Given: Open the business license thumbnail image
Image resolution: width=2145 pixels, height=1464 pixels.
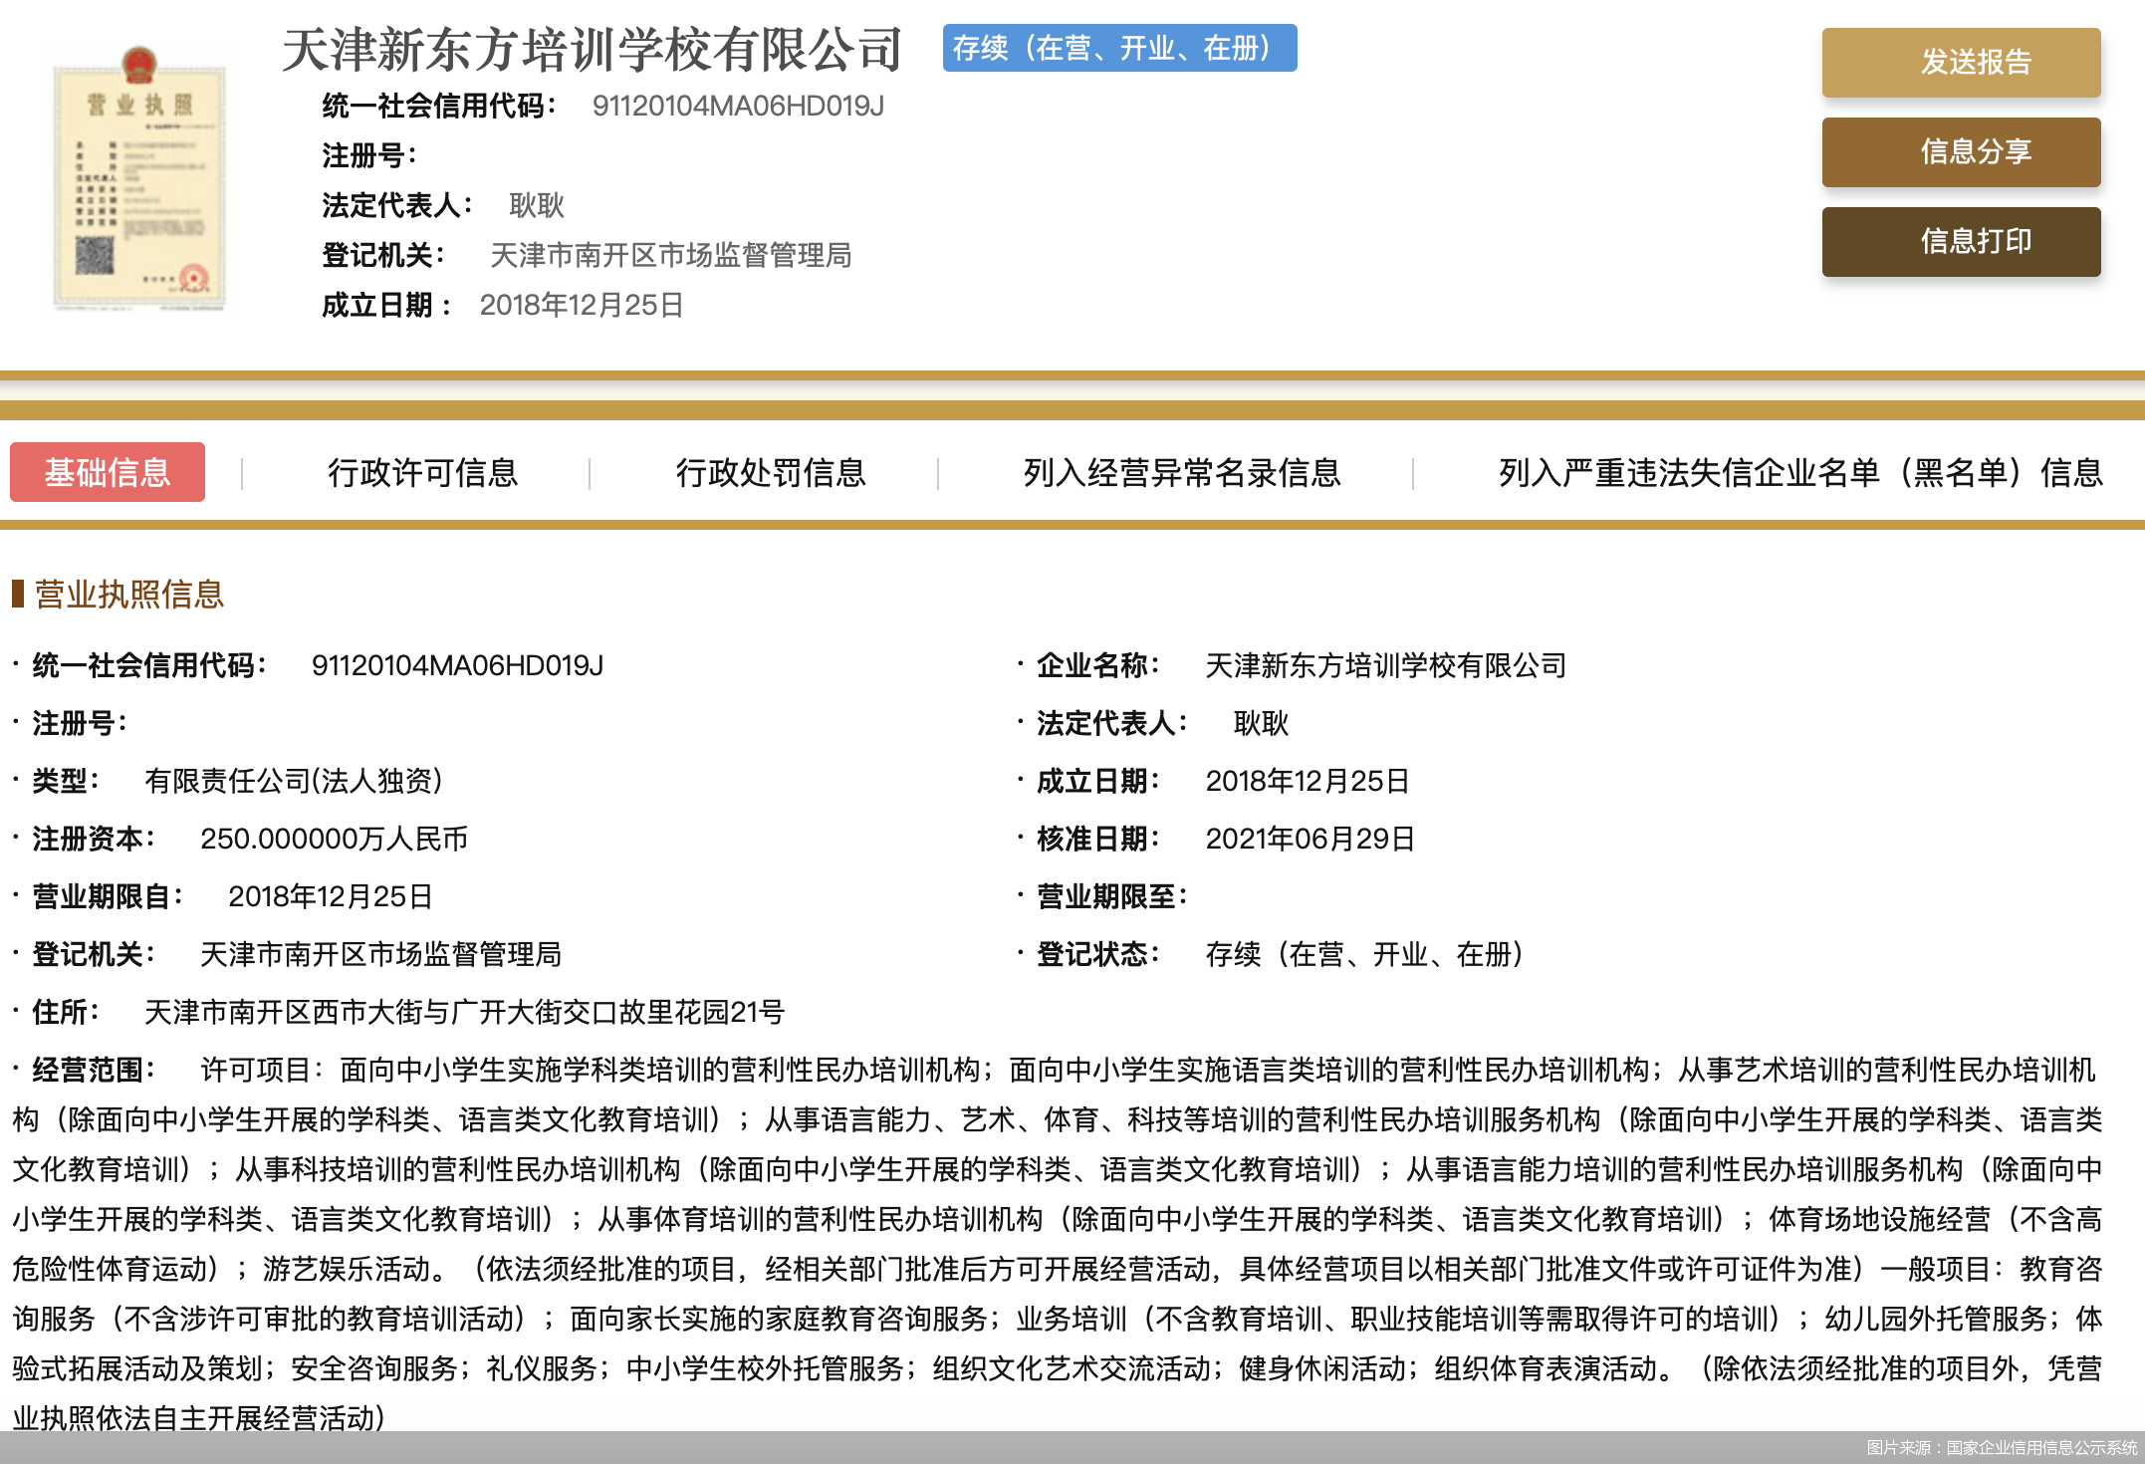Looking at the screenshot, I should [139, 179].
